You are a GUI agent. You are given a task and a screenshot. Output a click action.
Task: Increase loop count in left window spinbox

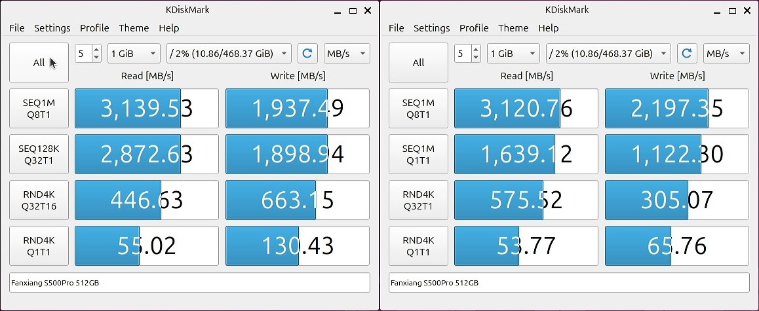(x=97, y=50)
